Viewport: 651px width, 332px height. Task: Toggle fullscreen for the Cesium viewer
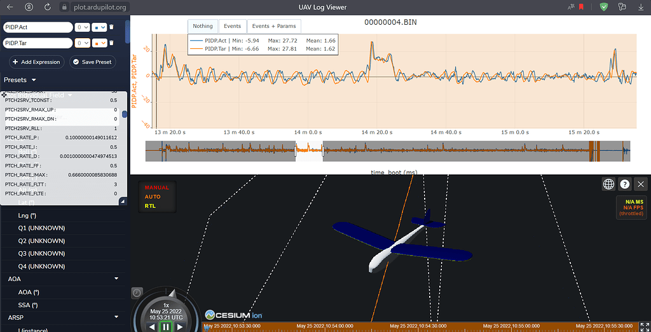point(644,327)
